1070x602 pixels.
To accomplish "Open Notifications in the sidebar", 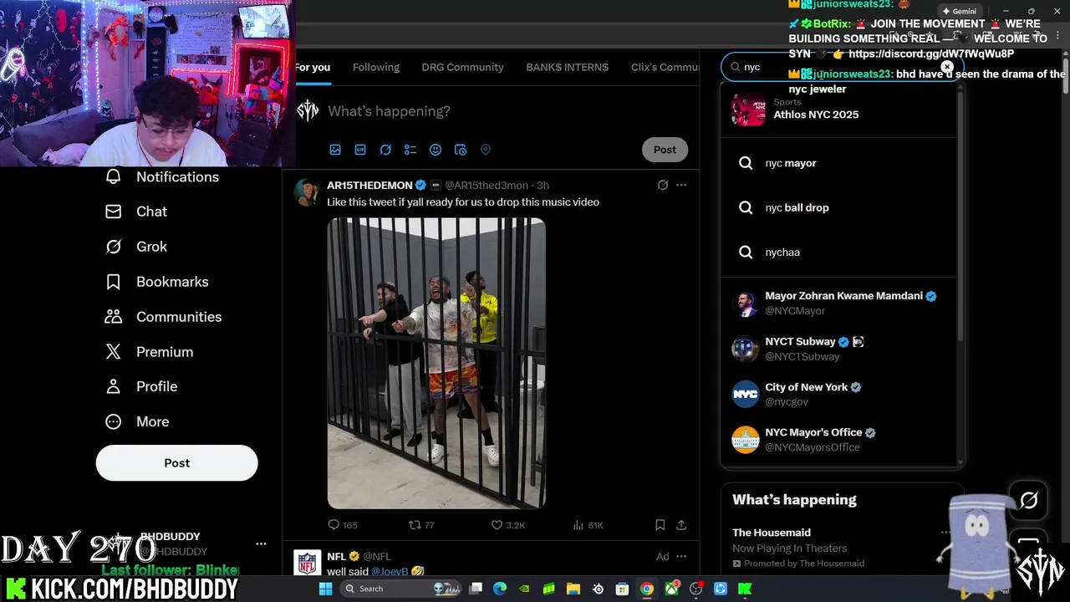I will [161, 176].
